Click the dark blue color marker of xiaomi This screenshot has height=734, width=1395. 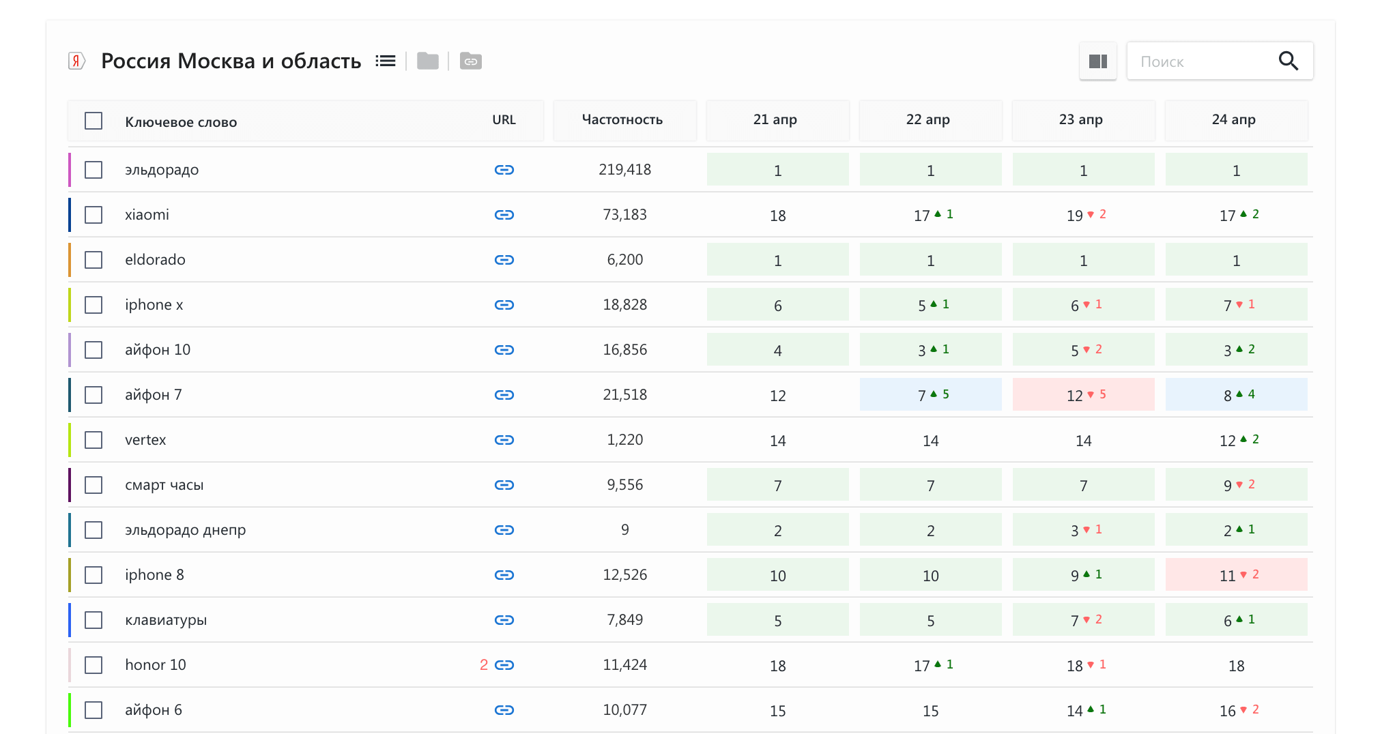click(70, 215)
